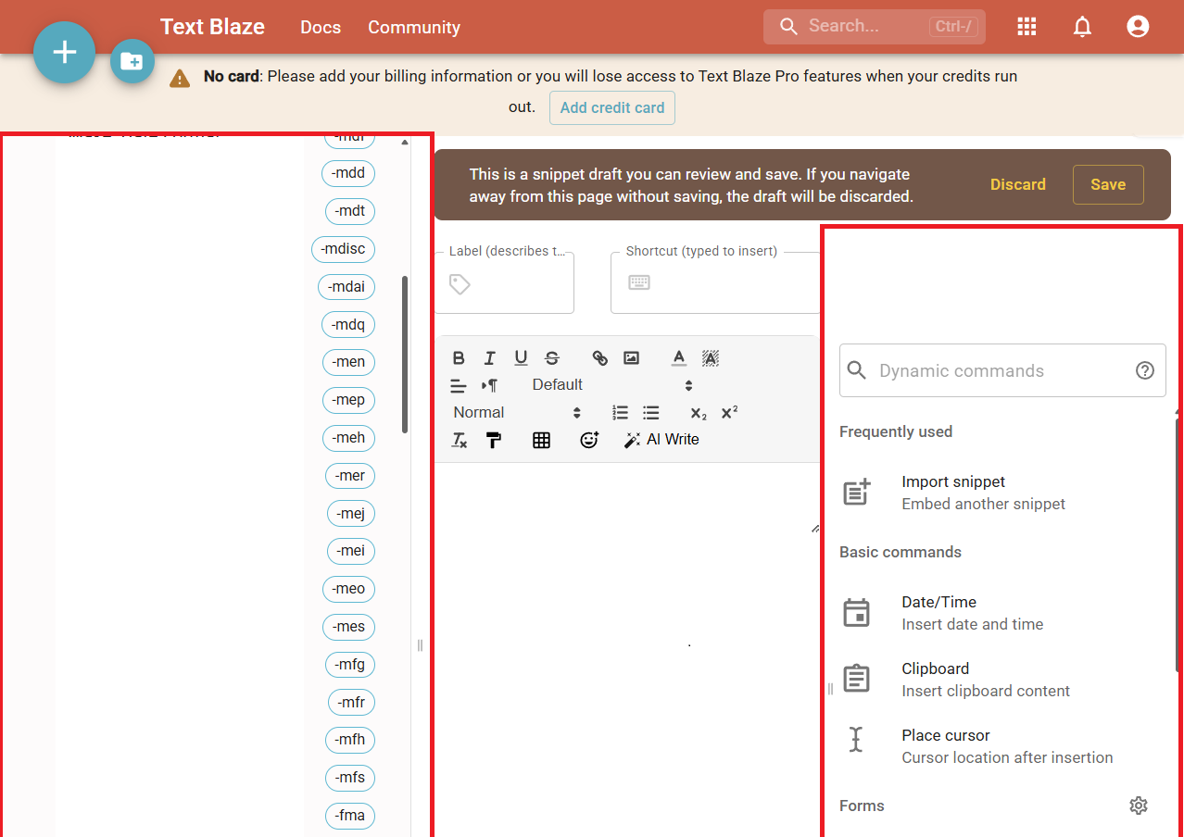Insert a numbered list
Screen dimensions: 1184x837
(621, 413)
